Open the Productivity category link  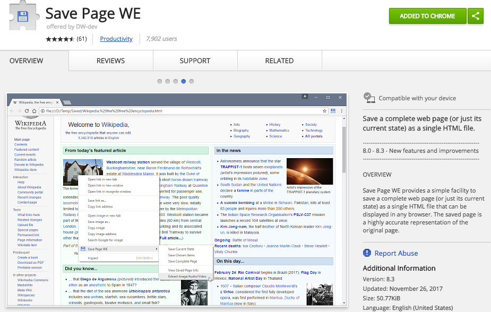116,39
